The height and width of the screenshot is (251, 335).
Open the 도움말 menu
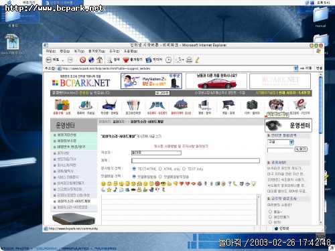point(131,51)
